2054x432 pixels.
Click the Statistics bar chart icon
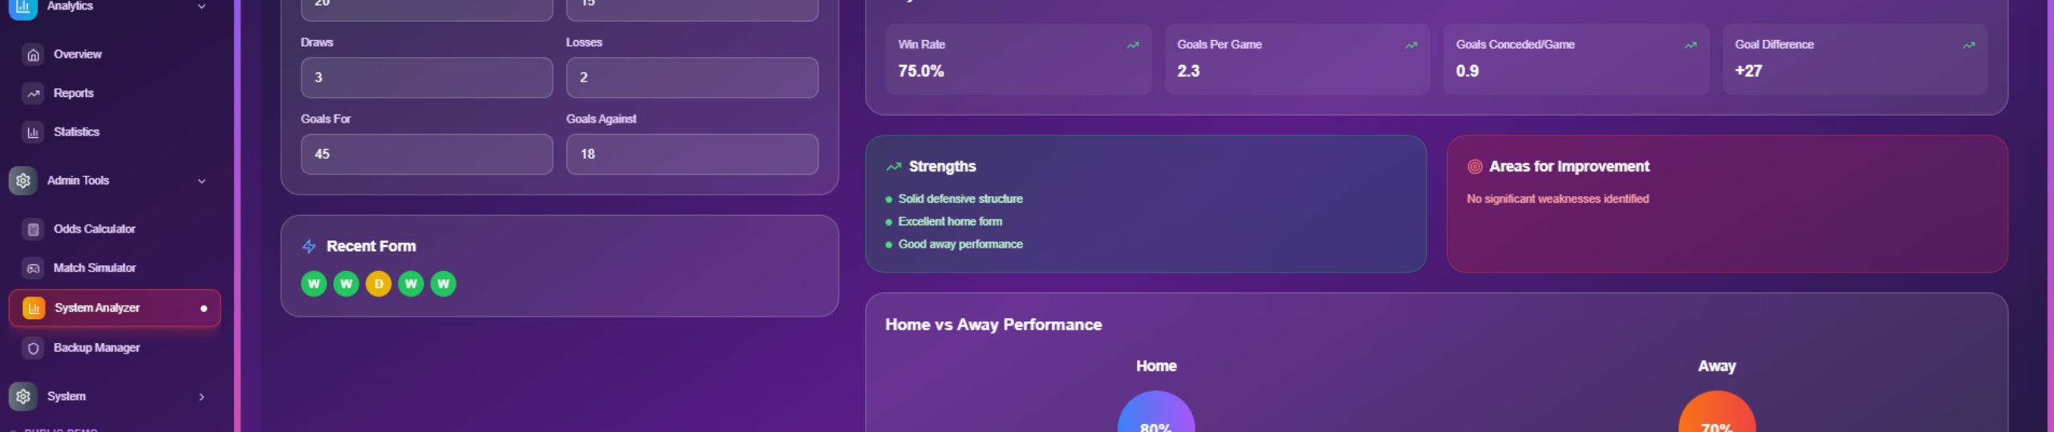[x=33, y=132]
